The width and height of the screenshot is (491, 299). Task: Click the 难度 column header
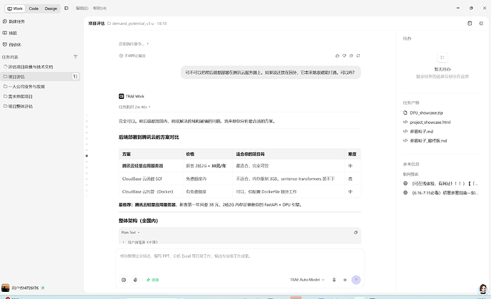tap(352, 154)
